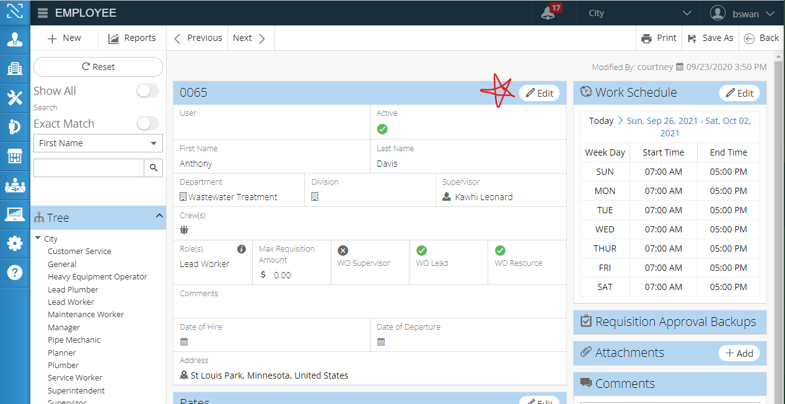Viewport: 785px width, 404px height.
Task: Select Superintendent in tree
Action: (76, 390)
